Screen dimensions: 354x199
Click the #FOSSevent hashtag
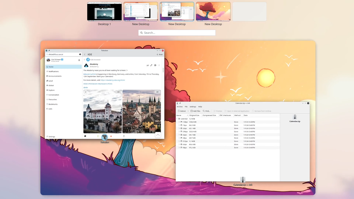pyautogui.click(x=93, y=84)
